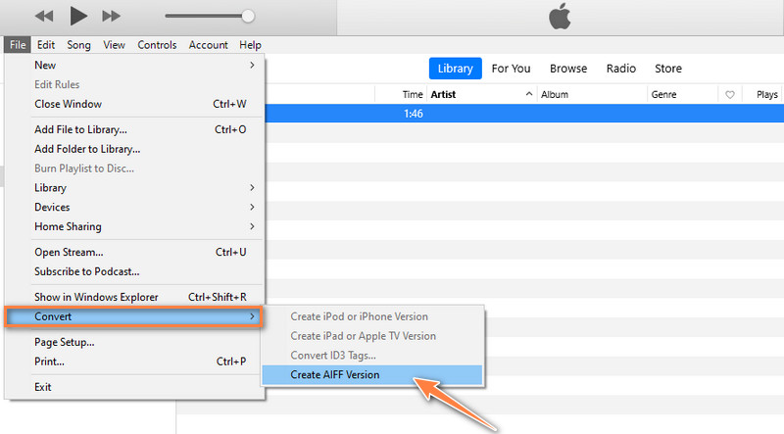
Task: Click the play button
Action: [x=78, y=16]
